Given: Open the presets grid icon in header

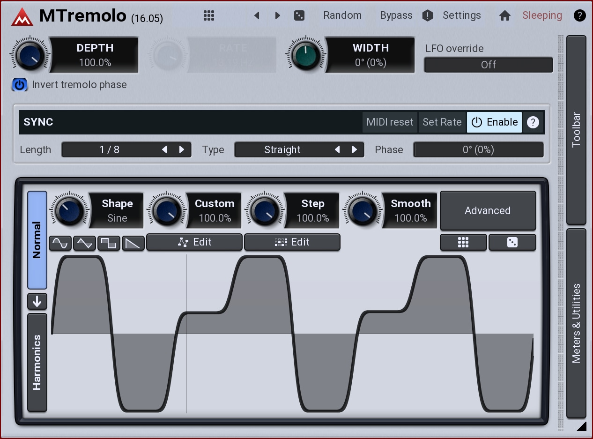Looking at the screenshot, I should (209, 15).
